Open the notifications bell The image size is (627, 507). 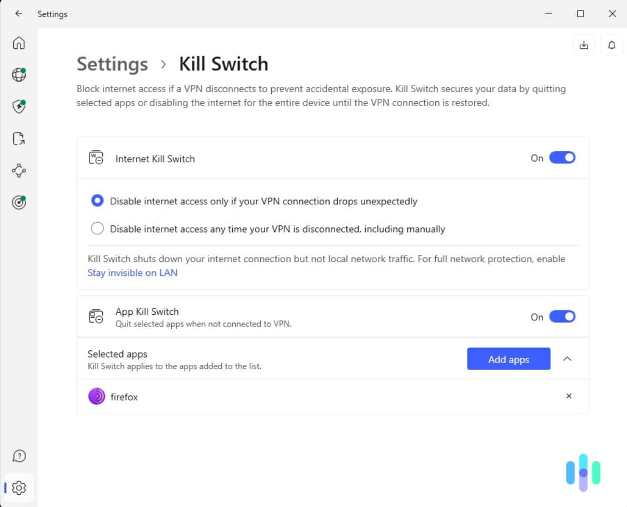tap(611, 44)
